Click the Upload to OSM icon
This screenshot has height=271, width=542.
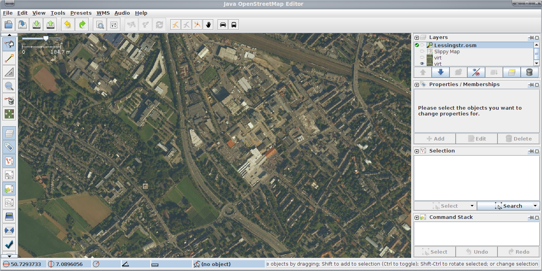tap(50, 25)
